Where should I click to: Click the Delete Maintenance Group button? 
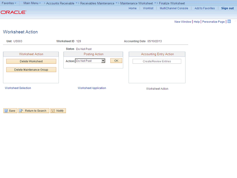[31, 70]
